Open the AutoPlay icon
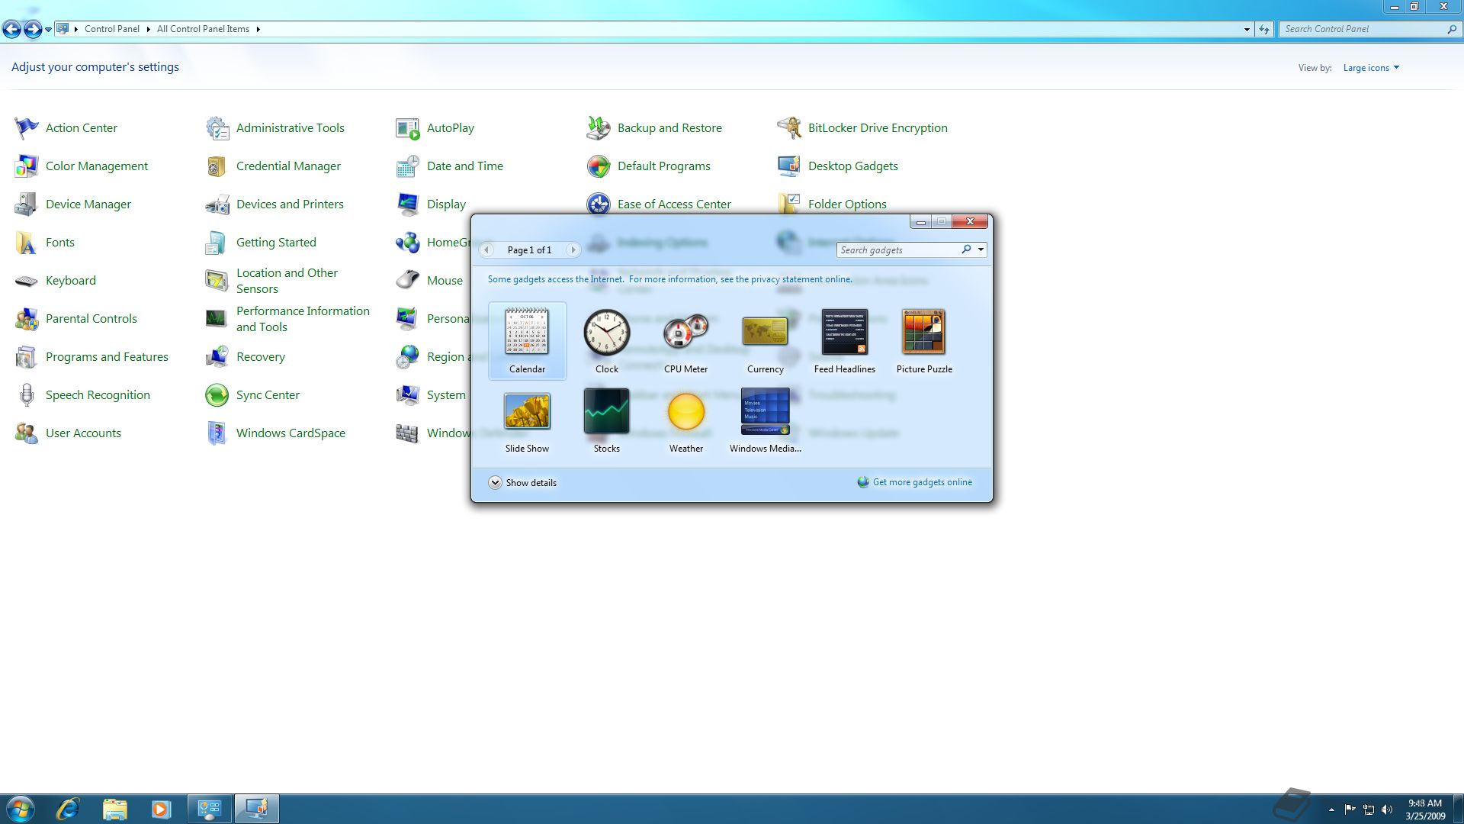Viewport: 1464px width, 824px height. coord(408,128)
